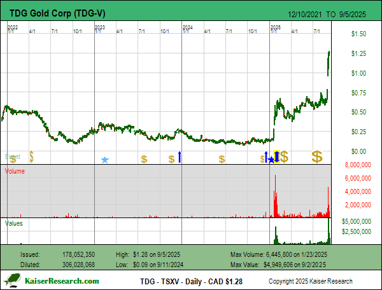Click the $0.25 price axis label

[358, 132]
